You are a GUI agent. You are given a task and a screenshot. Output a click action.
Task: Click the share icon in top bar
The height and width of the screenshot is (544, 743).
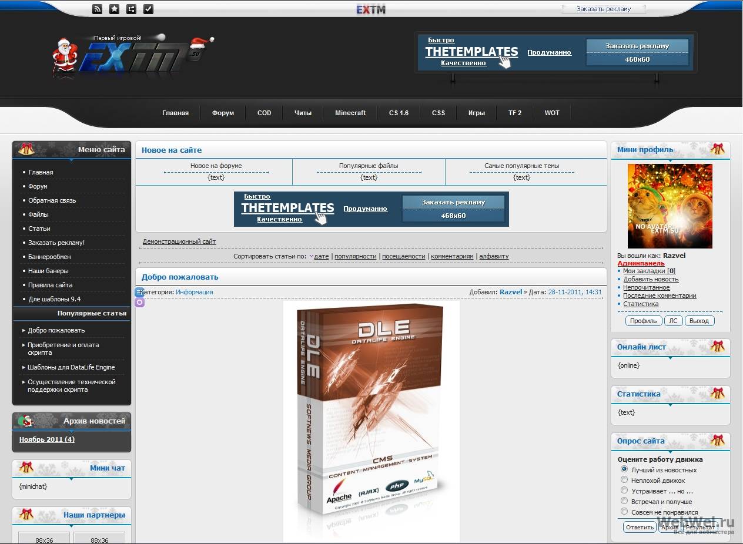(x=131, y=9)
